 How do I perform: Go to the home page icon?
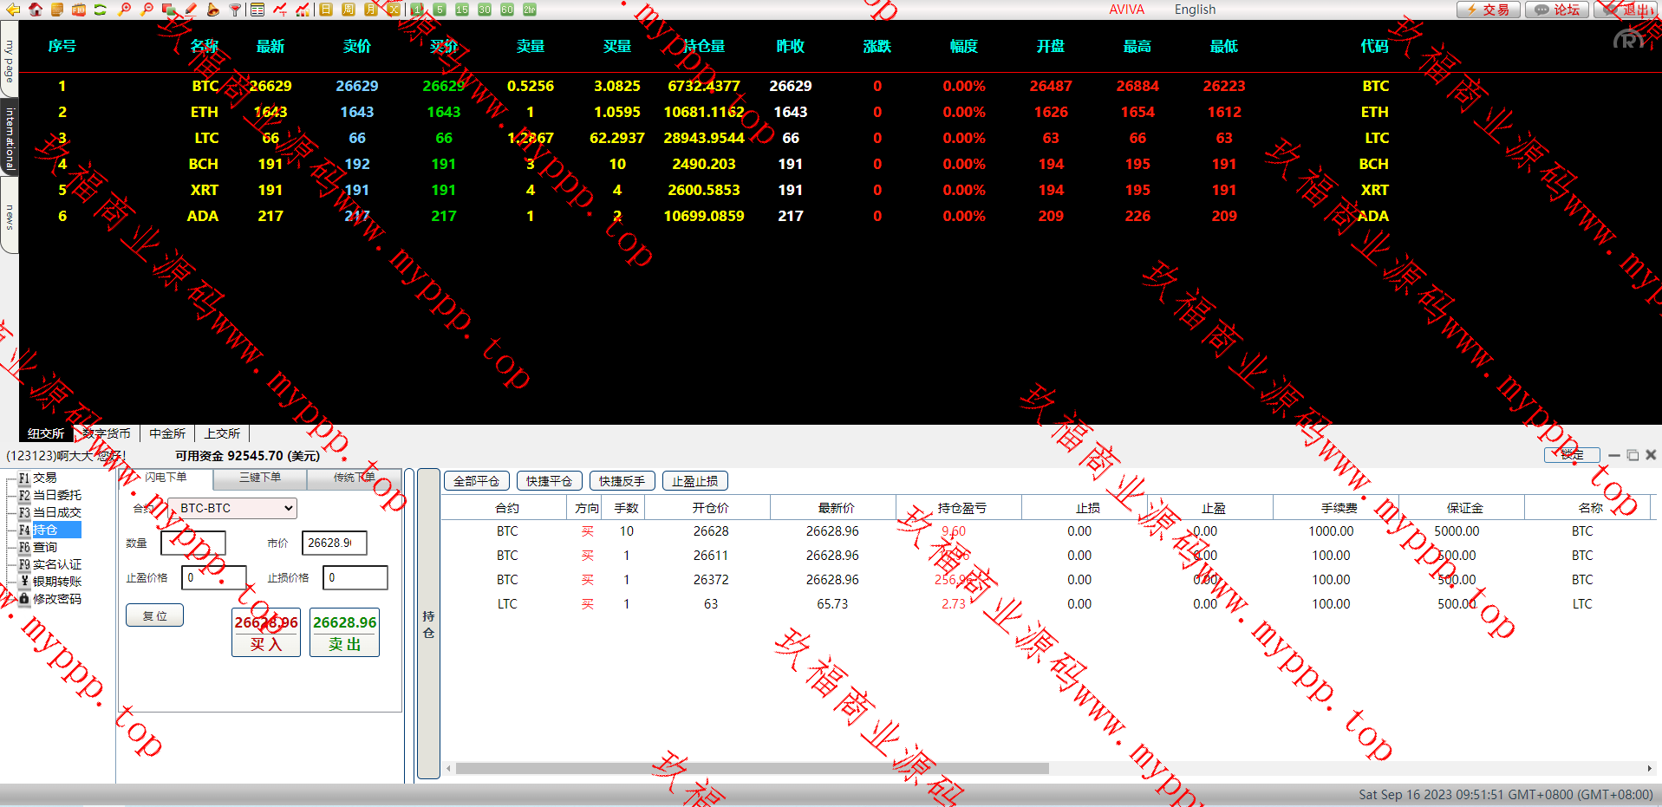coord(36,10)
